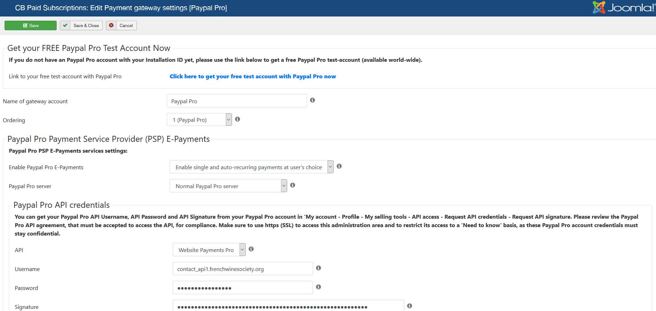Click the 'Link to your free test-account with Paypal Pro' text
The height and width of the screenshot is (311, 656).
[65, 77]
